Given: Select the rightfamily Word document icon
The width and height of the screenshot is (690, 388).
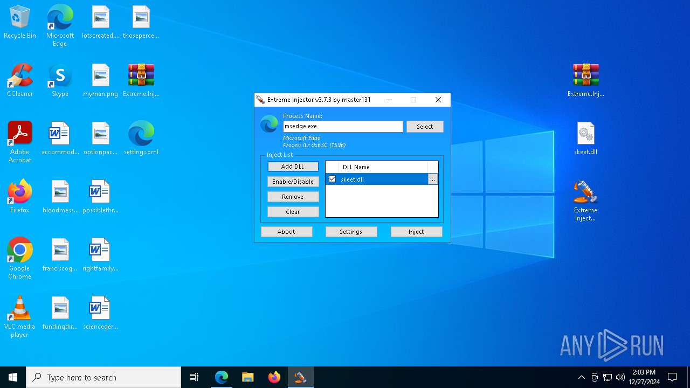Looking at the screenshot, I should [100, 255].
